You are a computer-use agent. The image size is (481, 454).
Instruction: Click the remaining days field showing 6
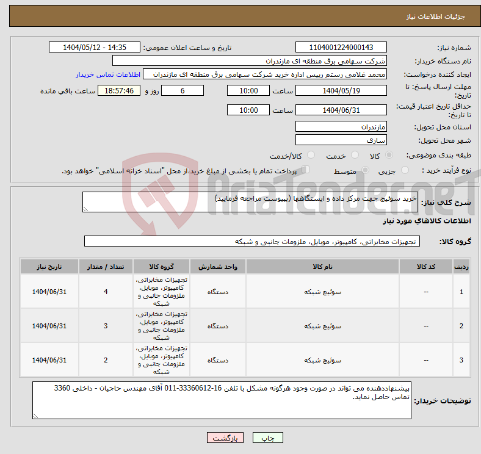[183, 91]
